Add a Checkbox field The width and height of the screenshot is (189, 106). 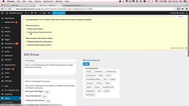tap(98, 72)
